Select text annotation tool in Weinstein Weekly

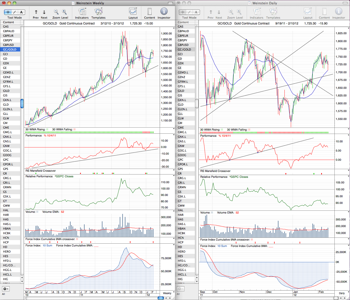point(21,12)
